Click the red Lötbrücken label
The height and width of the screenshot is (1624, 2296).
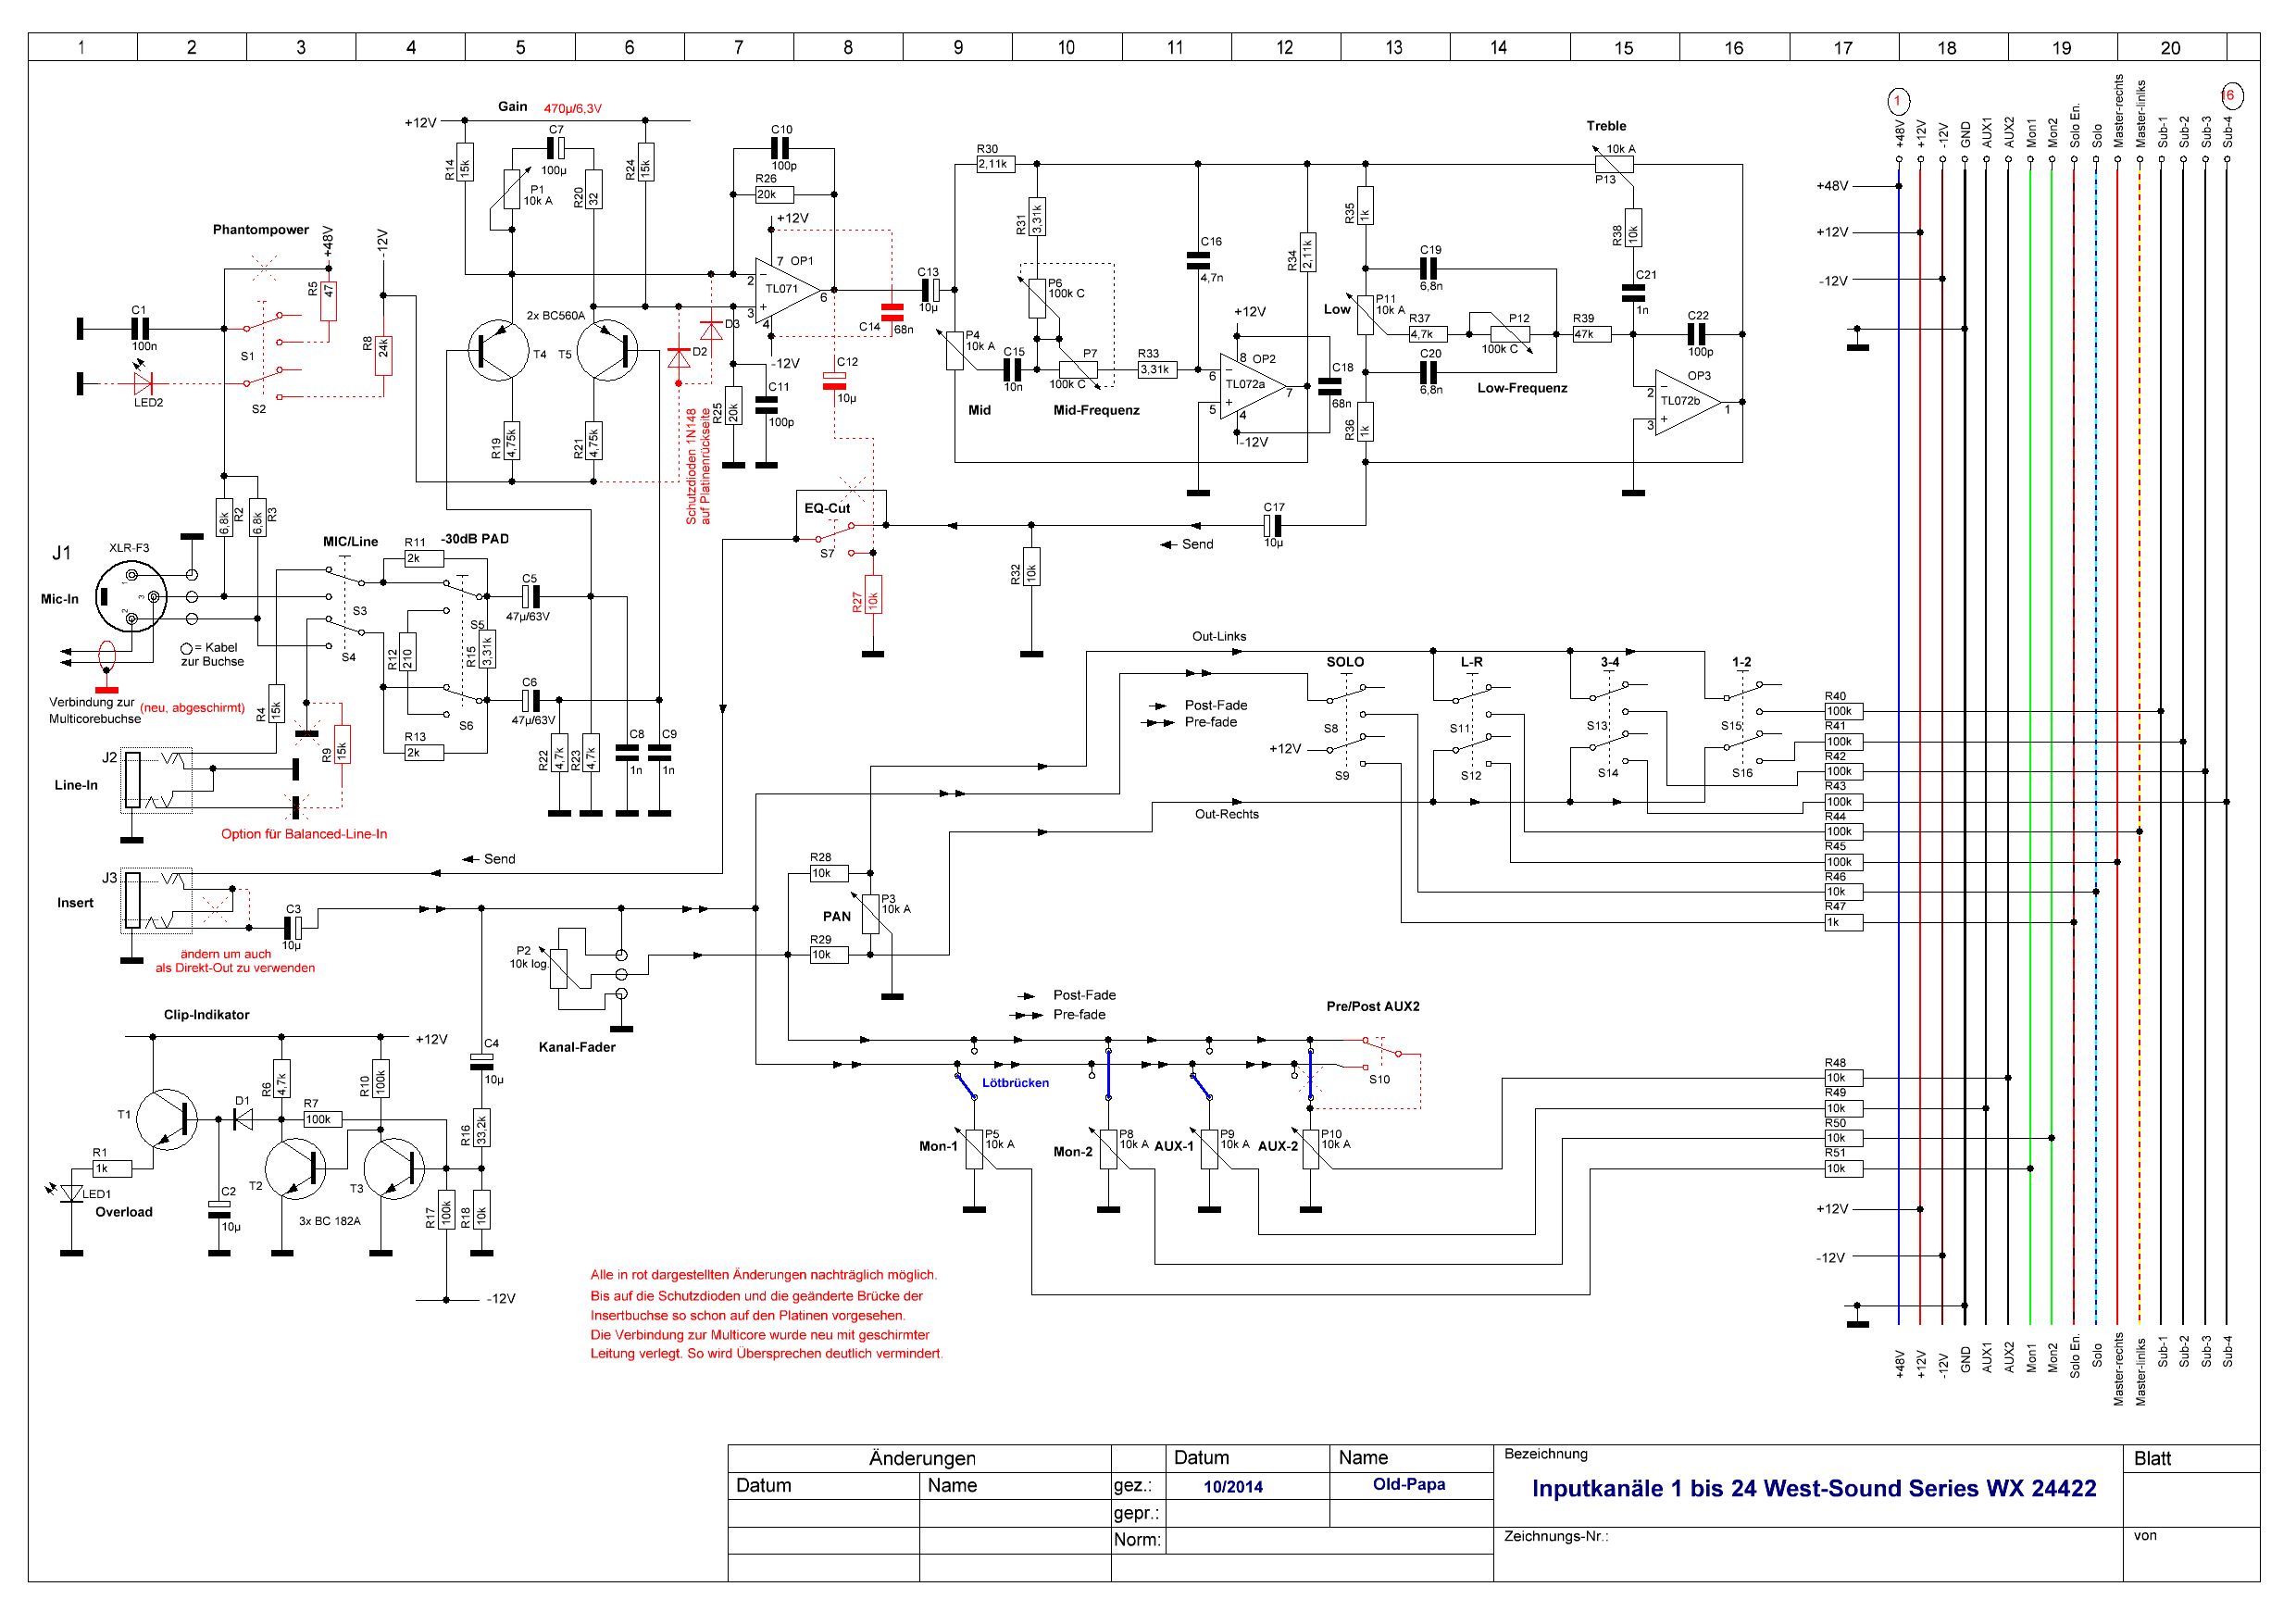pos(1015,1083)
